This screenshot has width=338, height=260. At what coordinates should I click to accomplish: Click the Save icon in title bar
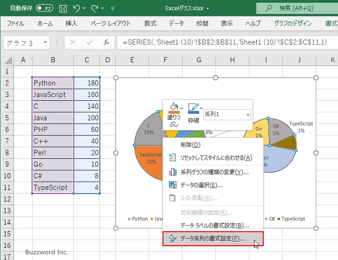click(63, 8)
